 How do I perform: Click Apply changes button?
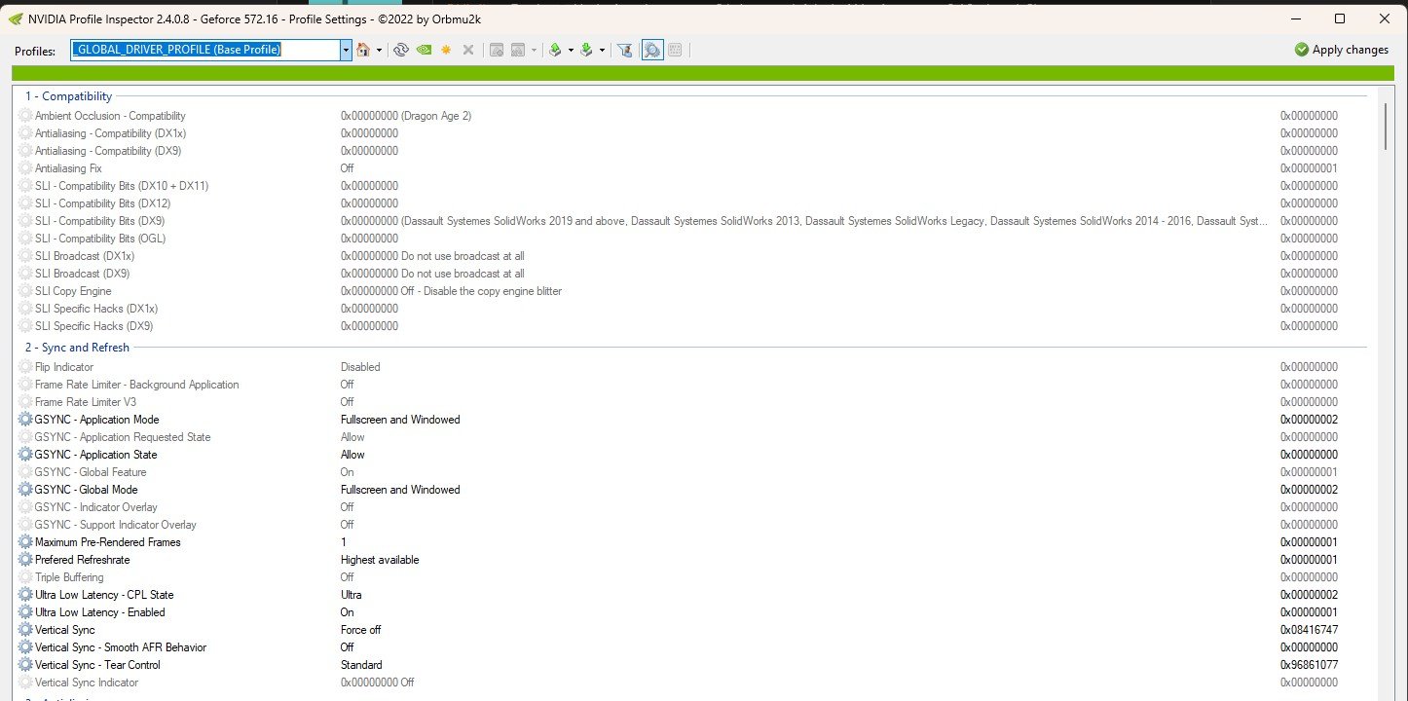click(1342, 50)
